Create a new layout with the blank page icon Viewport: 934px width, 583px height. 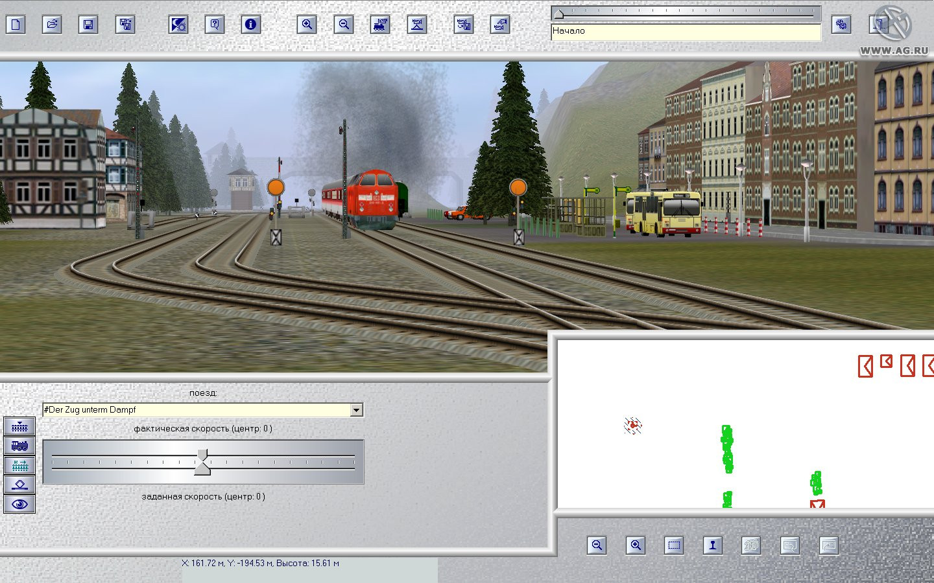click(16, 25)
